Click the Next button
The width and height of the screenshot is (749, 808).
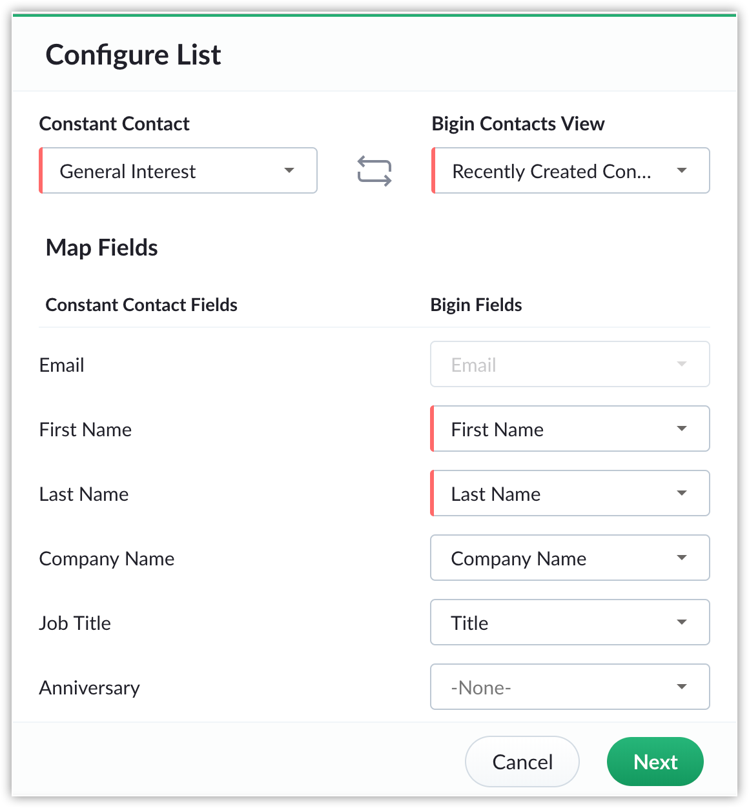tap(655, 762)
